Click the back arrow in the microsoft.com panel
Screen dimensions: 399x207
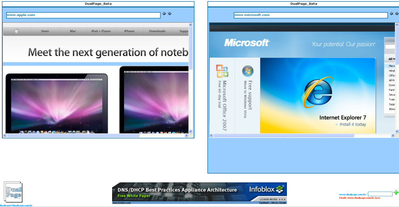[x=391, y=14]
